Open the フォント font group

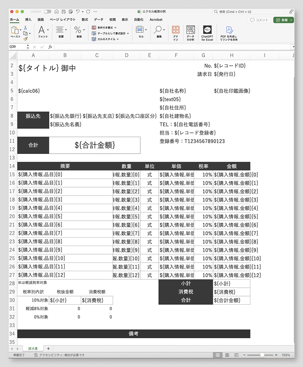(43, 32)
